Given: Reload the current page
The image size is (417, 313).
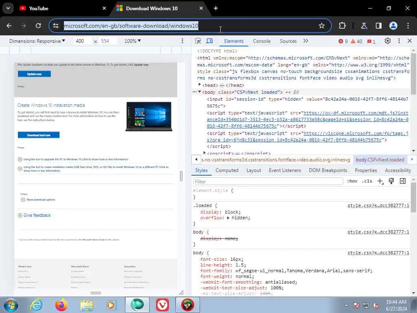Looking at the screenshot, I should tap(38, 26).
